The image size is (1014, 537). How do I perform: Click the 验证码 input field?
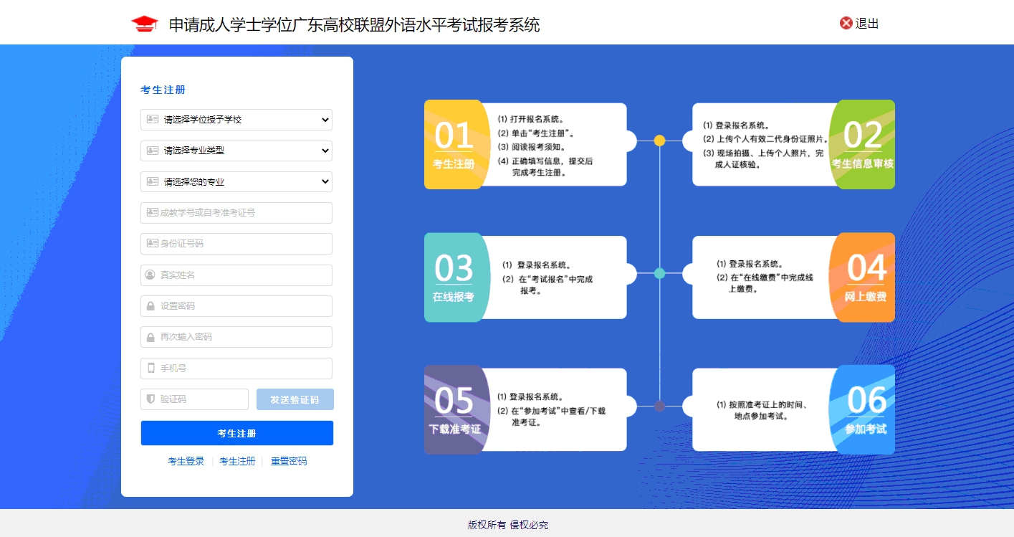coord(194,399)
